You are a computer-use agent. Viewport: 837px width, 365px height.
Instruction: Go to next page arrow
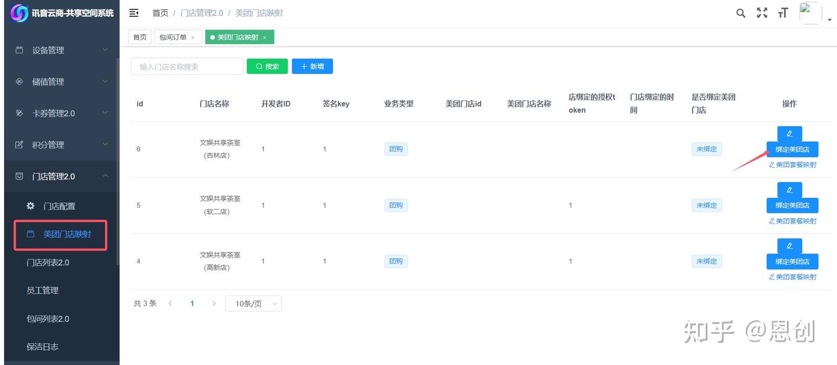click(x=214, y=303)
